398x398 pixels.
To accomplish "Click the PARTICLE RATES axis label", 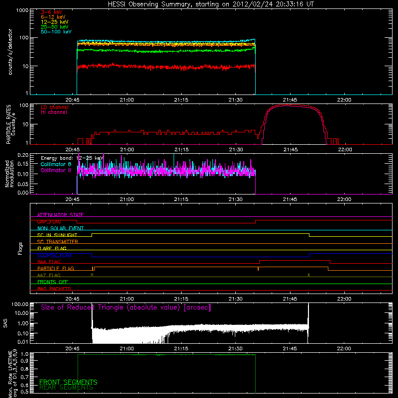I will (x=10, y=124).
